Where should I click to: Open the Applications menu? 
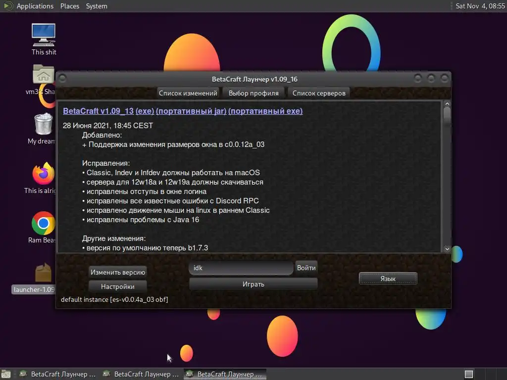[x=35, y=6]
